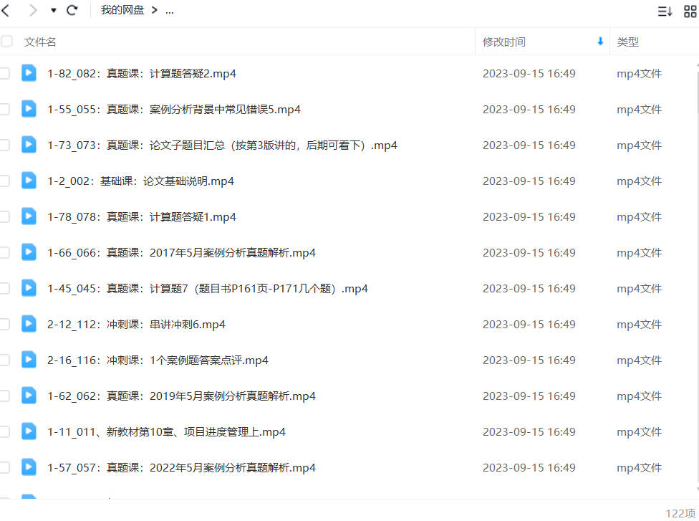Click video icon of 2017年5月案例分析真题解析.mp4
This screenshot has height=521, width=699.
tap(29, 252)
